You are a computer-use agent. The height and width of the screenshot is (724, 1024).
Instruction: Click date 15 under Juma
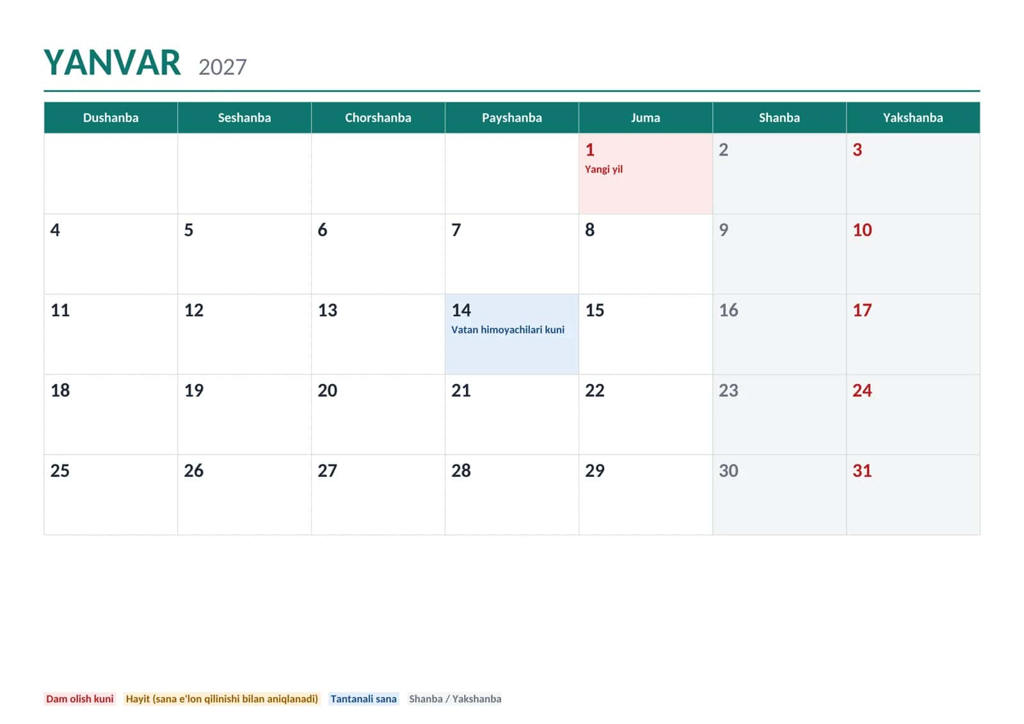595,310
